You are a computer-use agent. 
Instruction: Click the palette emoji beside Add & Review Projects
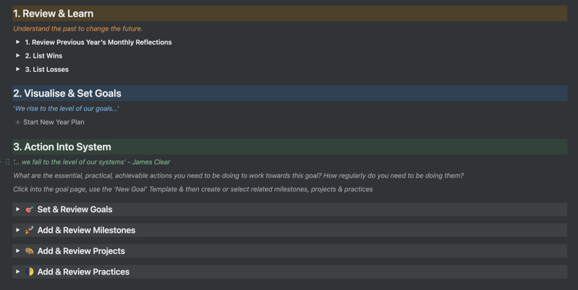29,251
